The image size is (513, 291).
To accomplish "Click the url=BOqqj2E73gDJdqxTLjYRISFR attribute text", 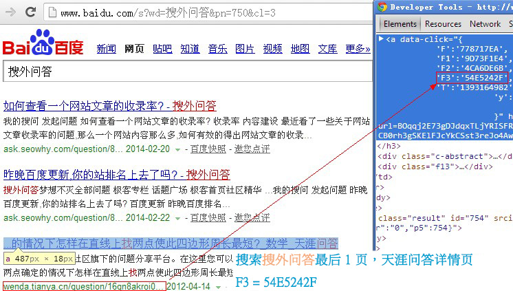I will pos(446,126).
